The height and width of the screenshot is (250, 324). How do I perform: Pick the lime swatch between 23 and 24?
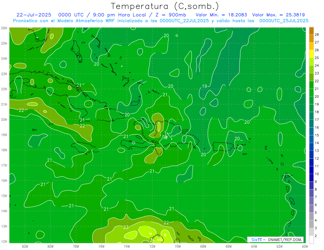pyautogui.click(x=311, y=69)
